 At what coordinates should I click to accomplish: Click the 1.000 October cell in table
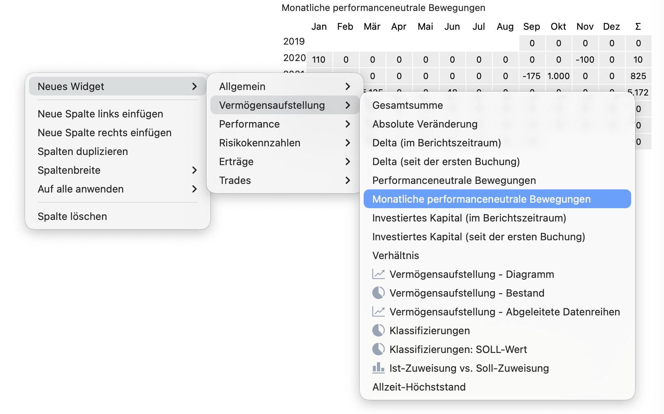[x=558, y=76]
